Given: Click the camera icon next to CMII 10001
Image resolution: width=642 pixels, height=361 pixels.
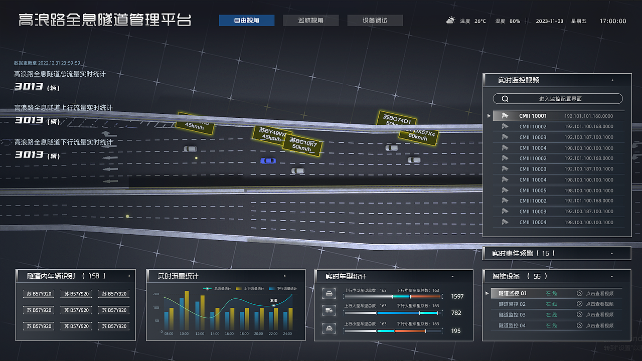Looking at the screenshot, I should 505,116.
